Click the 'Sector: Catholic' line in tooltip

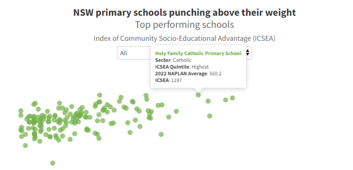pyautogui.click(x=173, y=60)
